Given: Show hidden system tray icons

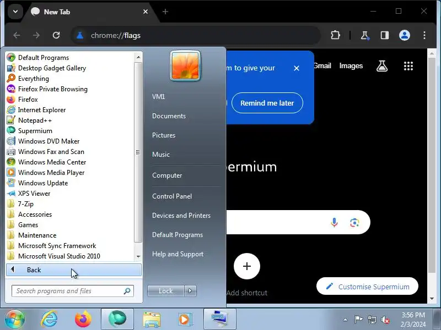Looking at the screenshot, I should tap(346, 320).
